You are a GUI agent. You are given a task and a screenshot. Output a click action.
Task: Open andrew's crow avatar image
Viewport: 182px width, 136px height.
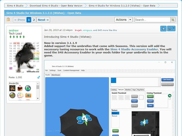click(24, 57)
